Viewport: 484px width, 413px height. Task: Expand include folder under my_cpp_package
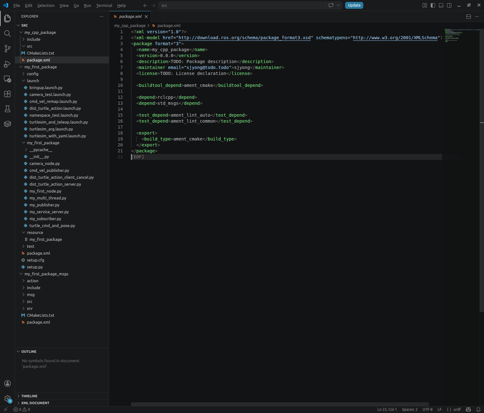coord(62,39)
